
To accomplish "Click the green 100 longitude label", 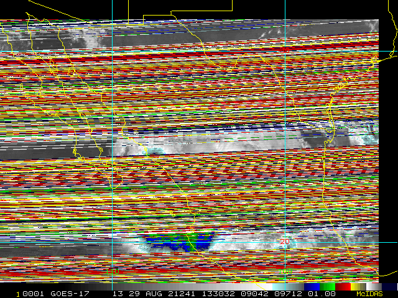I will [x=285, y=272].
